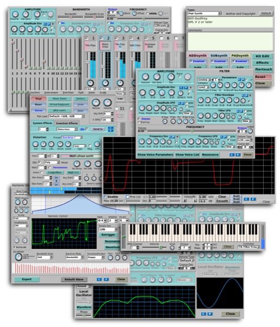Click the Mixer Panel button
Viewport: 280px width, 327px height.
59,99
